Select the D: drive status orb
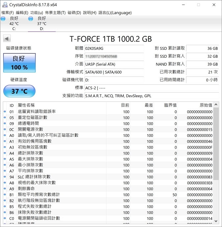 click(31, 19)
